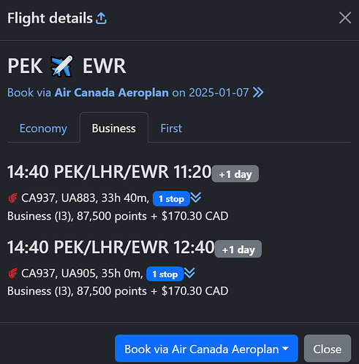
Task: Expand details of the UA883 itinerary
Action: point(196,198)
